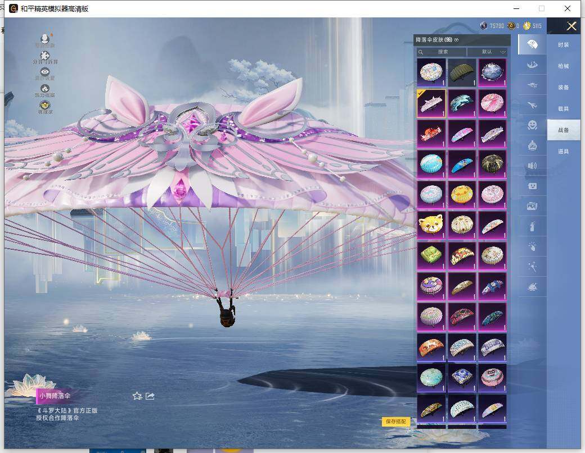Click the dark gold token currency icon
585x453 pixels.
[511, 26]
